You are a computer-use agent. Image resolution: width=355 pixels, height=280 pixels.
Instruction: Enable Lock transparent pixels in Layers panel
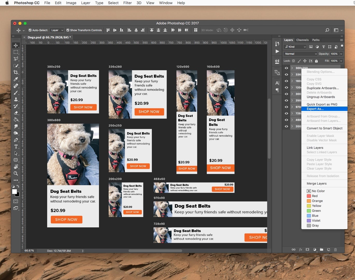(294, 61)
